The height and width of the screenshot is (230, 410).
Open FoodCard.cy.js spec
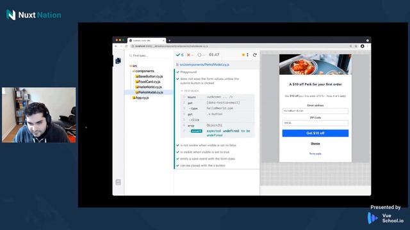[148, 82]
